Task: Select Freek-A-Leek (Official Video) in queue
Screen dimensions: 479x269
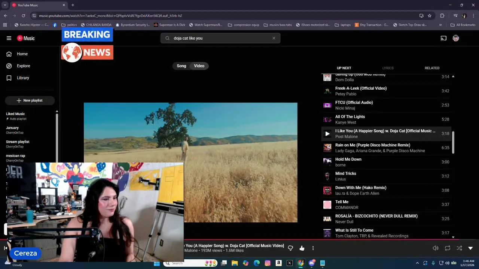Action: click(x=386, y=91)
